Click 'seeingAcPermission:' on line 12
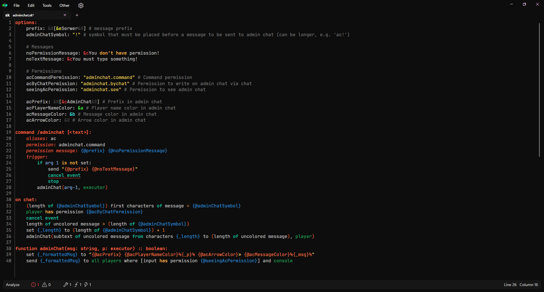This screenshot has height=292, width=544. 52,90
